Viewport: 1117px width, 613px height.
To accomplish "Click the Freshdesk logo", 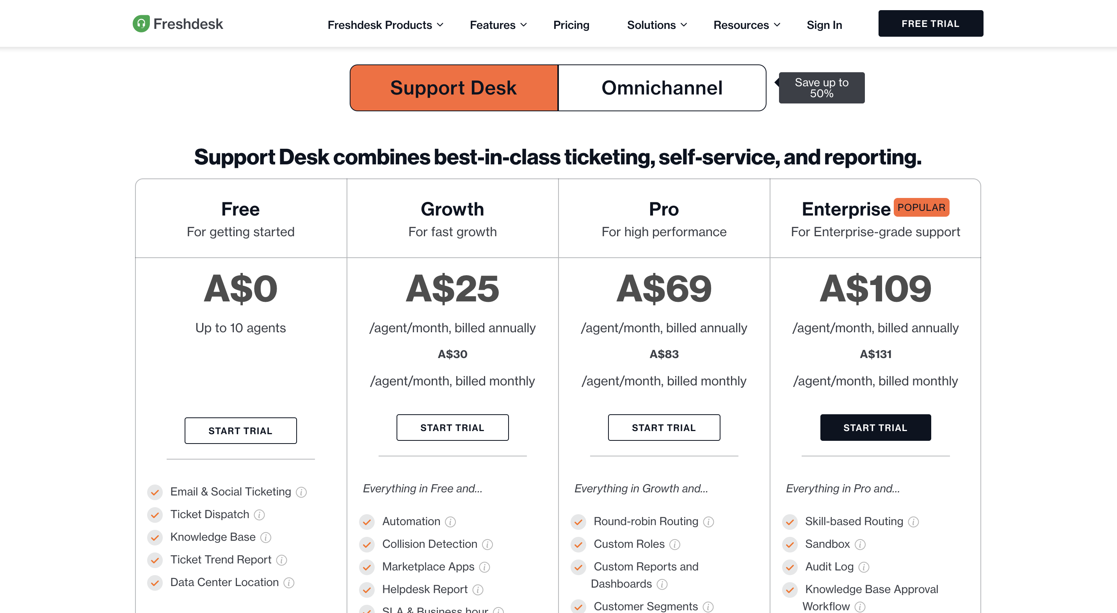I will tap(178, 24).
